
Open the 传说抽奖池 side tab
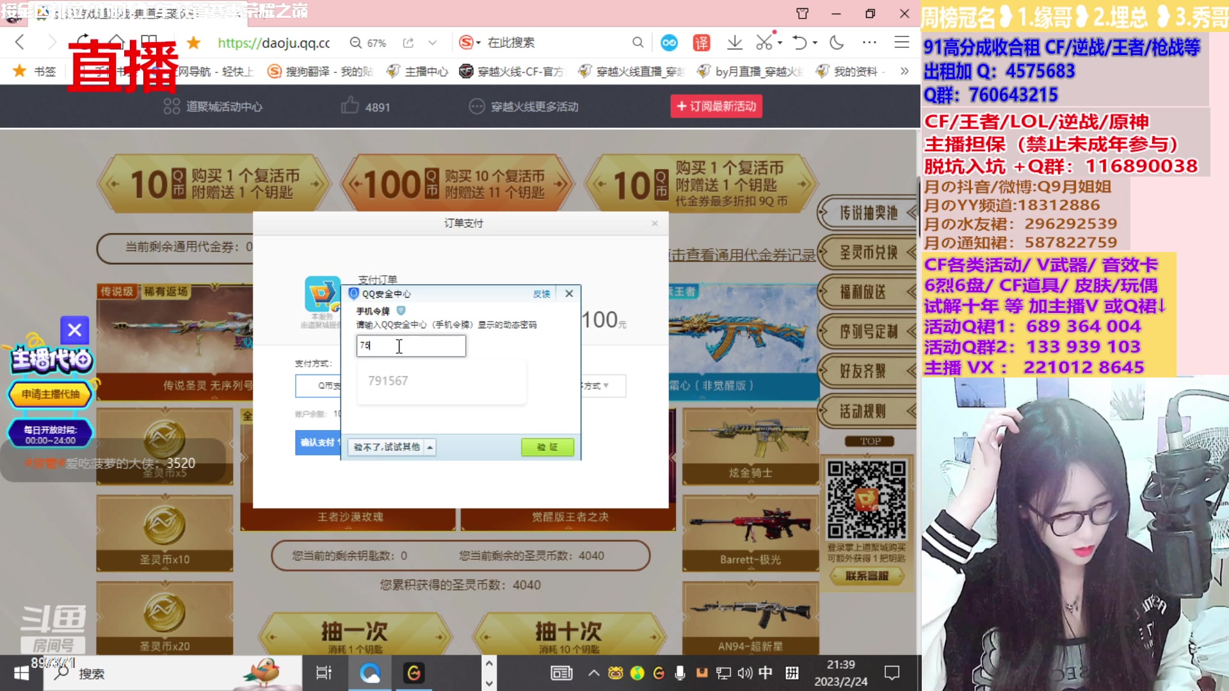868,212
